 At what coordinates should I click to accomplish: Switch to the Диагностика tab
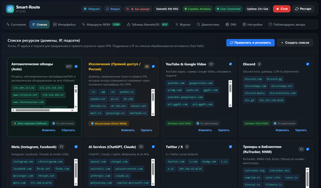(208, 25)
